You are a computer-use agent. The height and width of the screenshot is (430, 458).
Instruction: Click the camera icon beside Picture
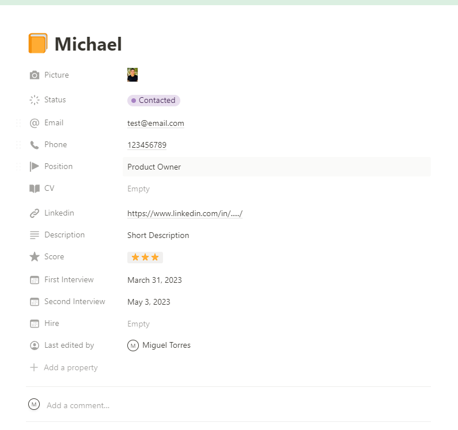[35, 75]
